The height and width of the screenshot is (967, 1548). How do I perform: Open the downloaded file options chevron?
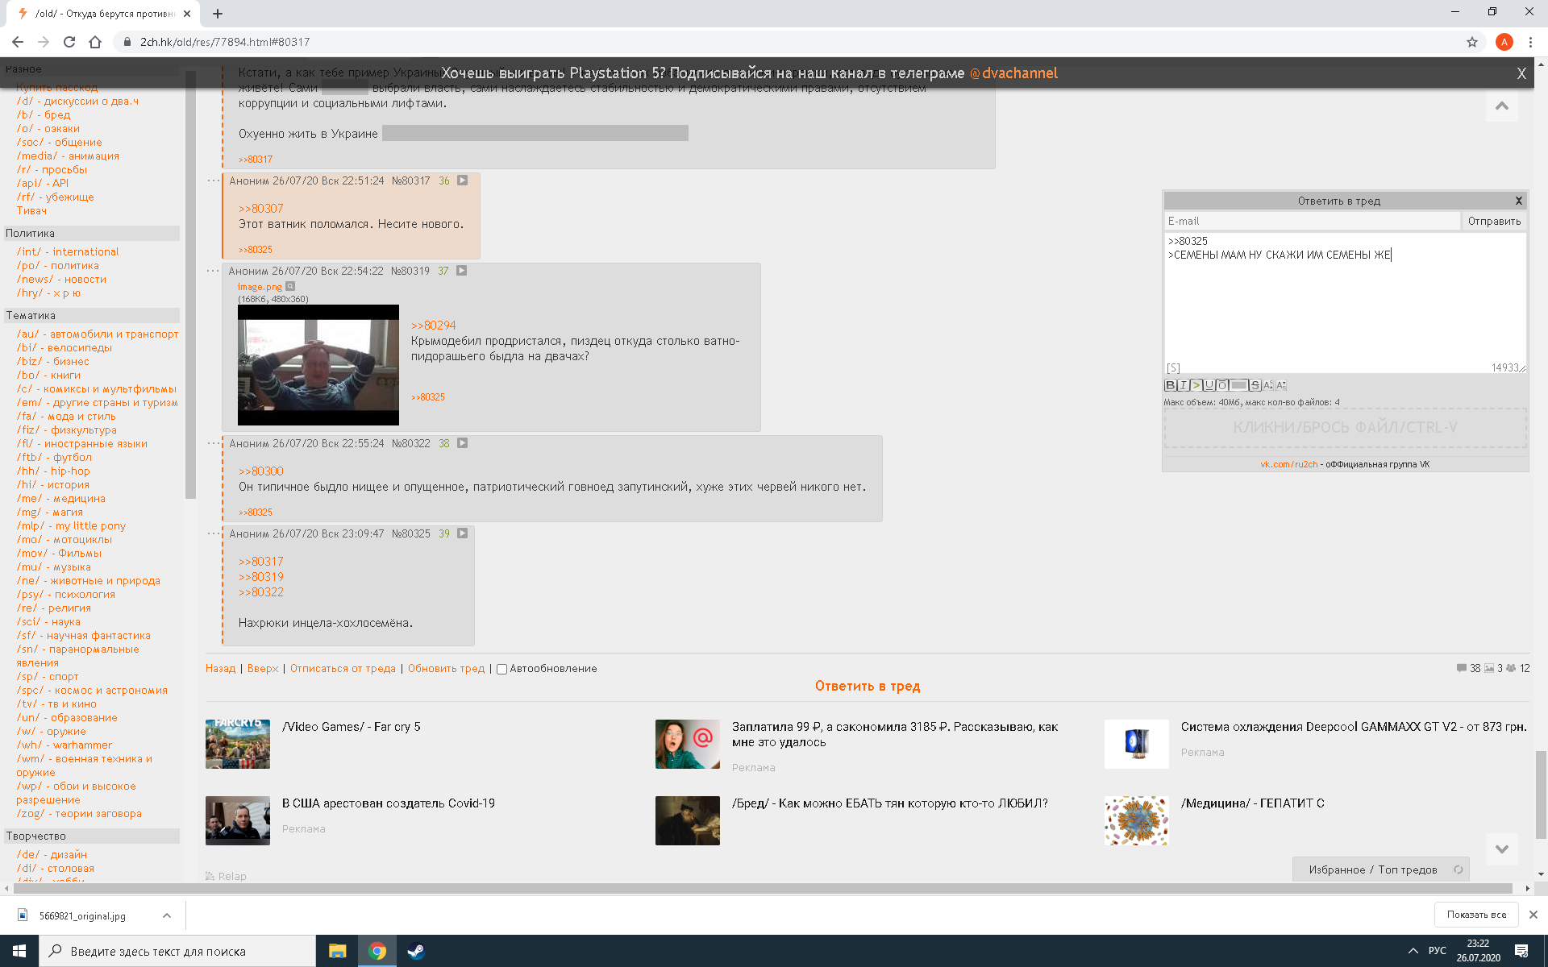coord(166,915)
